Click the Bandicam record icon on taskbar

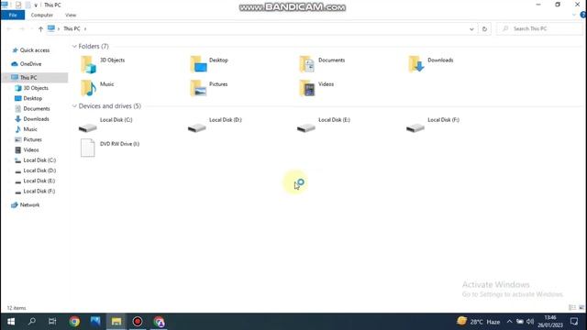(x=138, y=322)
